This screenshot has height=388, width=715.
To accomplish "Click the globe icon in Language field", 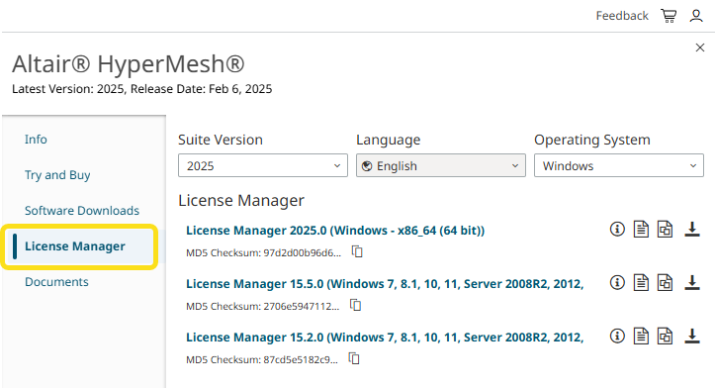I will 367,166.
